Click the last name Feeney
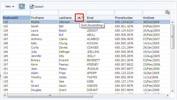Screen dimensions: 177x100 [64, 64]
